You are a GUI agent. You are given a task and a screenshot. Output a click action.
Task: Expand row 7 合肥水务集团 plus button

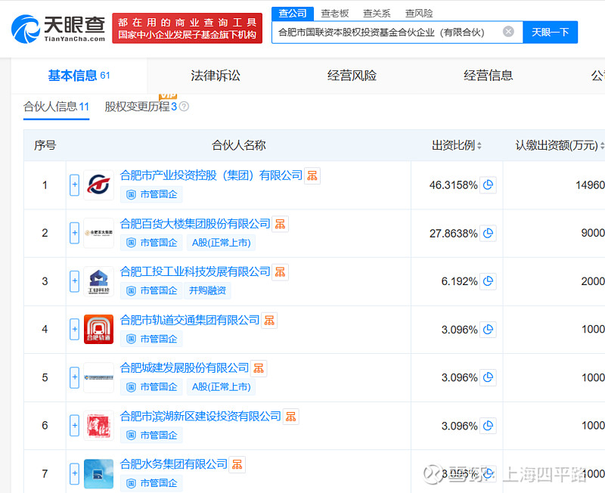(x=74, y=473)
